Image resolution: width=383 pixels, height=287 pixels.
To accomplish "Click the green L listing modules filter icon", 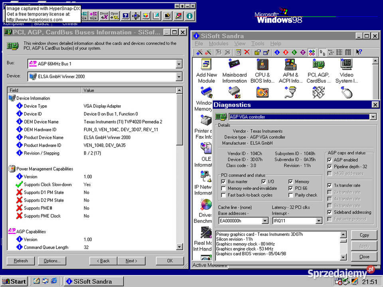I will [x=294, y=52].
